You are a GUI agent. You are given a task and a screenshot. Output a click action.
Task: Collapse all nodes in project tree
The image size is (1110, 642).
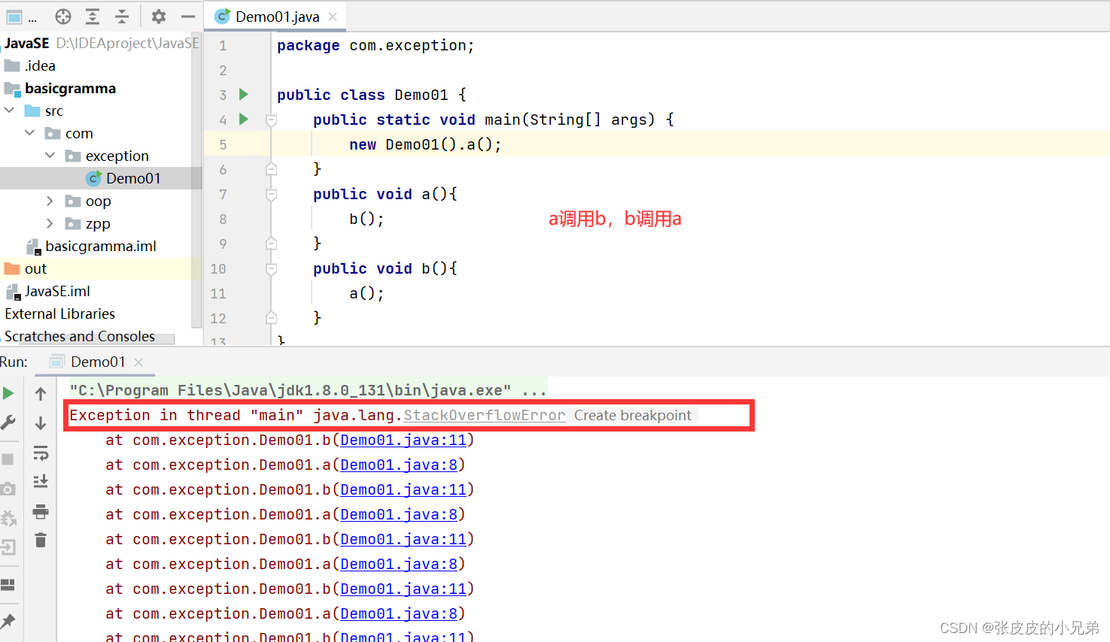coord(121,16)
